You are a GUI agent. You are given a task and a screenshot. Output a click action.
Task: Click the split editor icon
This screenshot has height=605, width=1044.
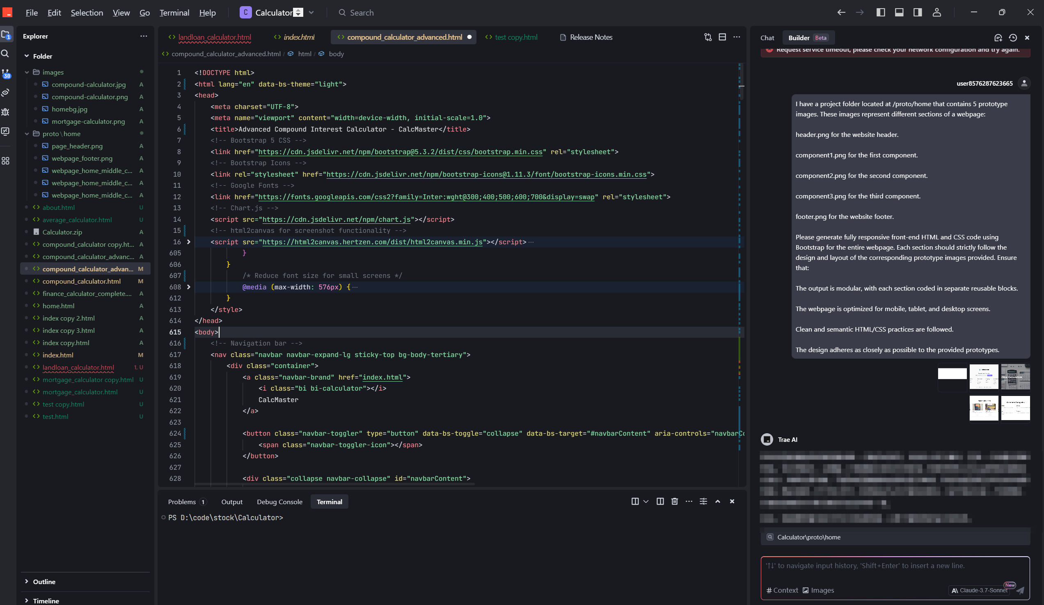(722, 37)
